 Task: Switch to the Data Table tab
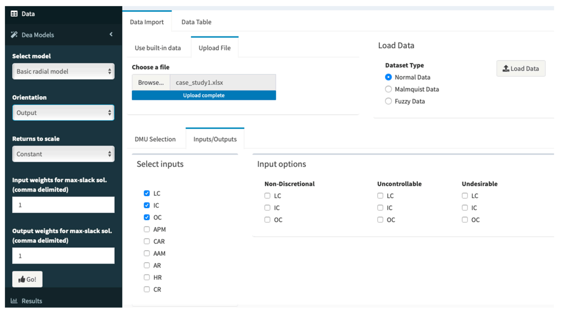tap(196, 22)
